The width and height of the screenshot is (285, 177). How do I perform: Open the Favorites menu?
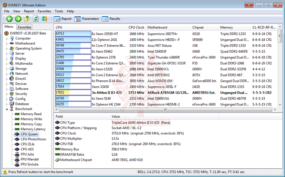pos(44,11)
